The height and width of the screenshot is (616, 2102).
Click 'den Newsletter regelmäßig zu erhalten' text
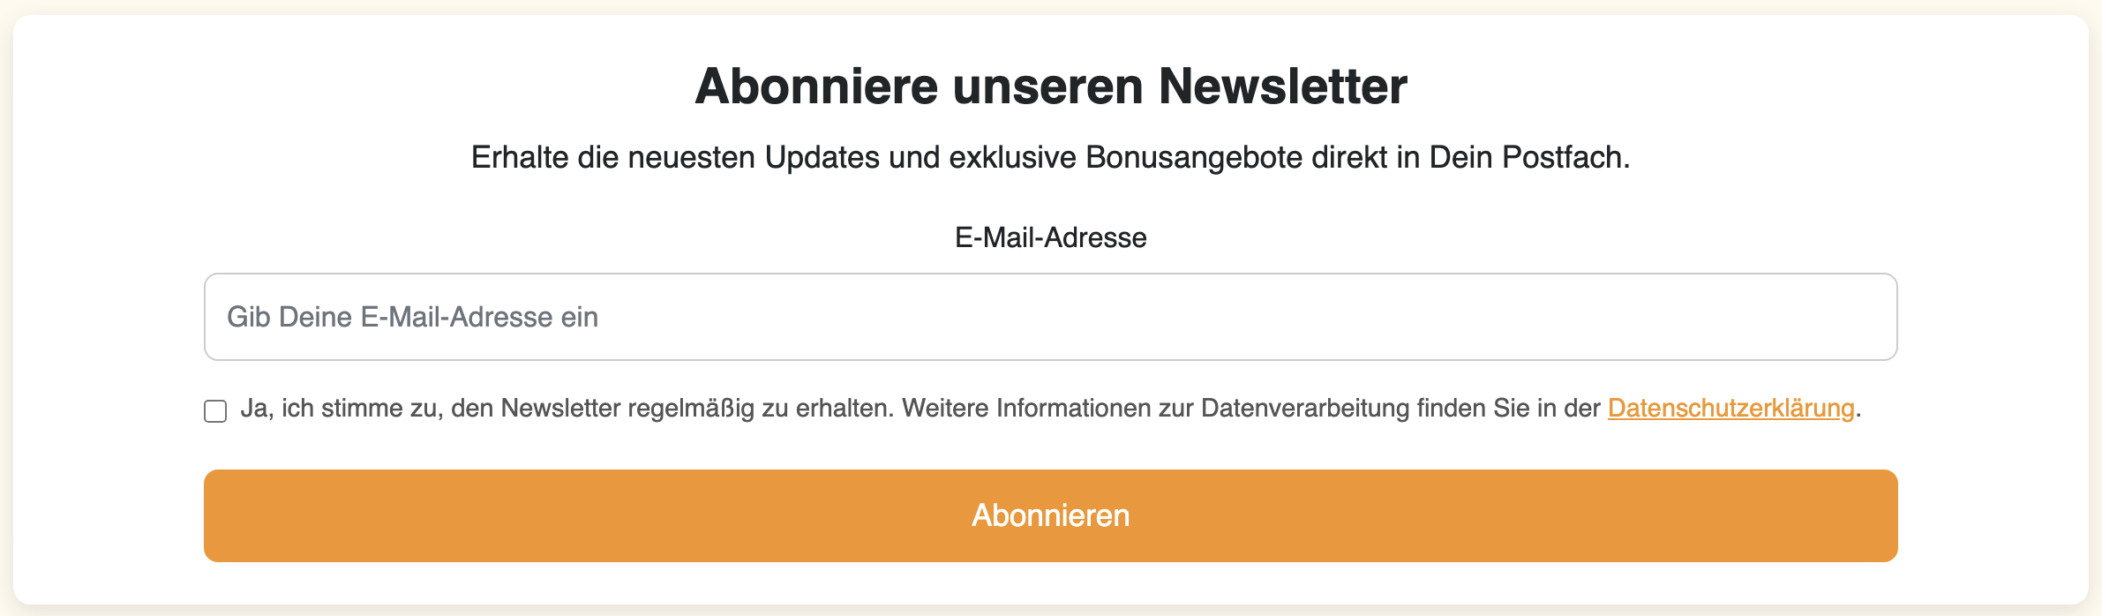(672, 408)
